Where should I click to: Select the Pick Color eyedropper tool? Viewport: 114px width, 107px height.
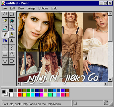pos(5,28)
